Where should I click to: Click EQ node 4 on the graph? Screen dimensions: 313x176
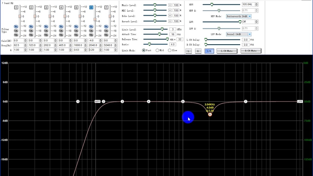pyautogui.click(x=149, y=102)
